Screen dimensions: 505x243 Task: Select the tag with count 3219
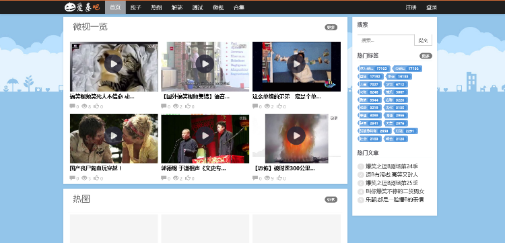click(x=370, y=108)
